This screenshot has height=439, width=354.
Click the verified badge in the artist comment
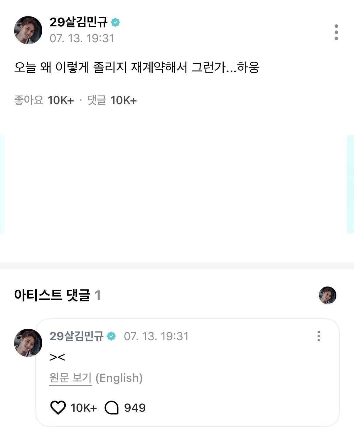[x=112, y=336]
